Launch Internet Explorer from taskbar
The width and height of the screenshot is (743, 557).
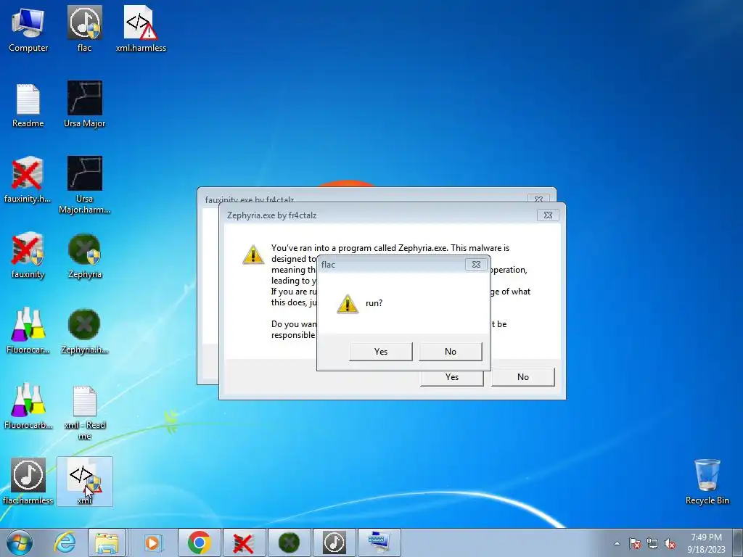coord(65,542)
